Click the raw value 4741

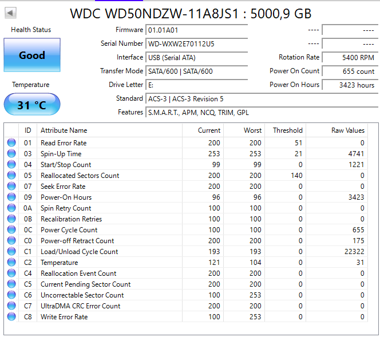coord(356,154)
